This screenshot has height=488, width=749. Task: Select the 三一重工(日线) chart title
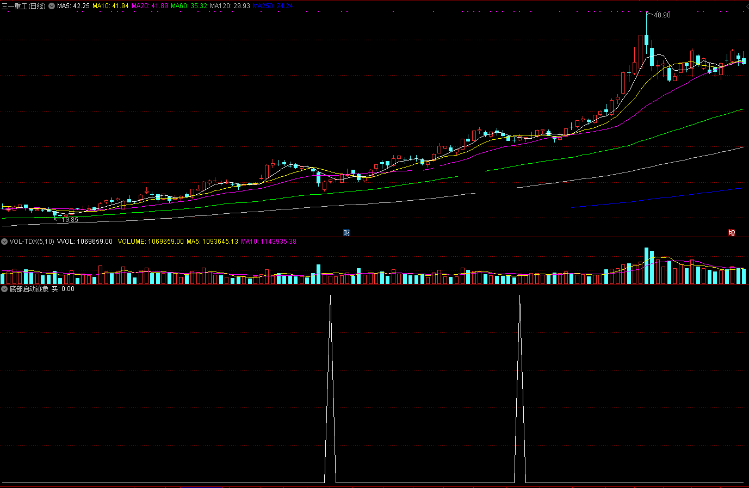[23, 6]
